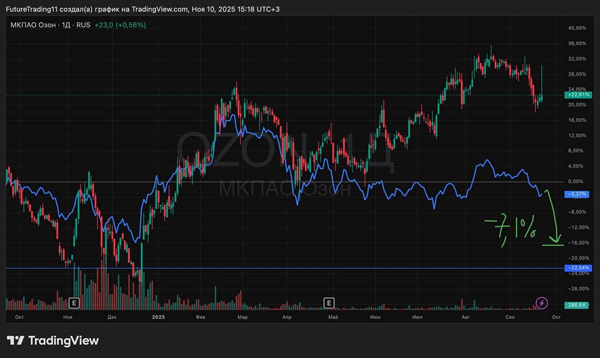Click the +23,0 (+0,56%) price change text
600x358 pixels.
[x=120, y=25]
